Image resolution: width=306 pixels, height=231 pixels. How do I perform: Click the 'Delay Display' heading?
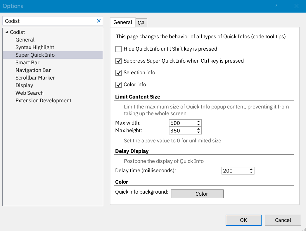[x=132, y=151]
